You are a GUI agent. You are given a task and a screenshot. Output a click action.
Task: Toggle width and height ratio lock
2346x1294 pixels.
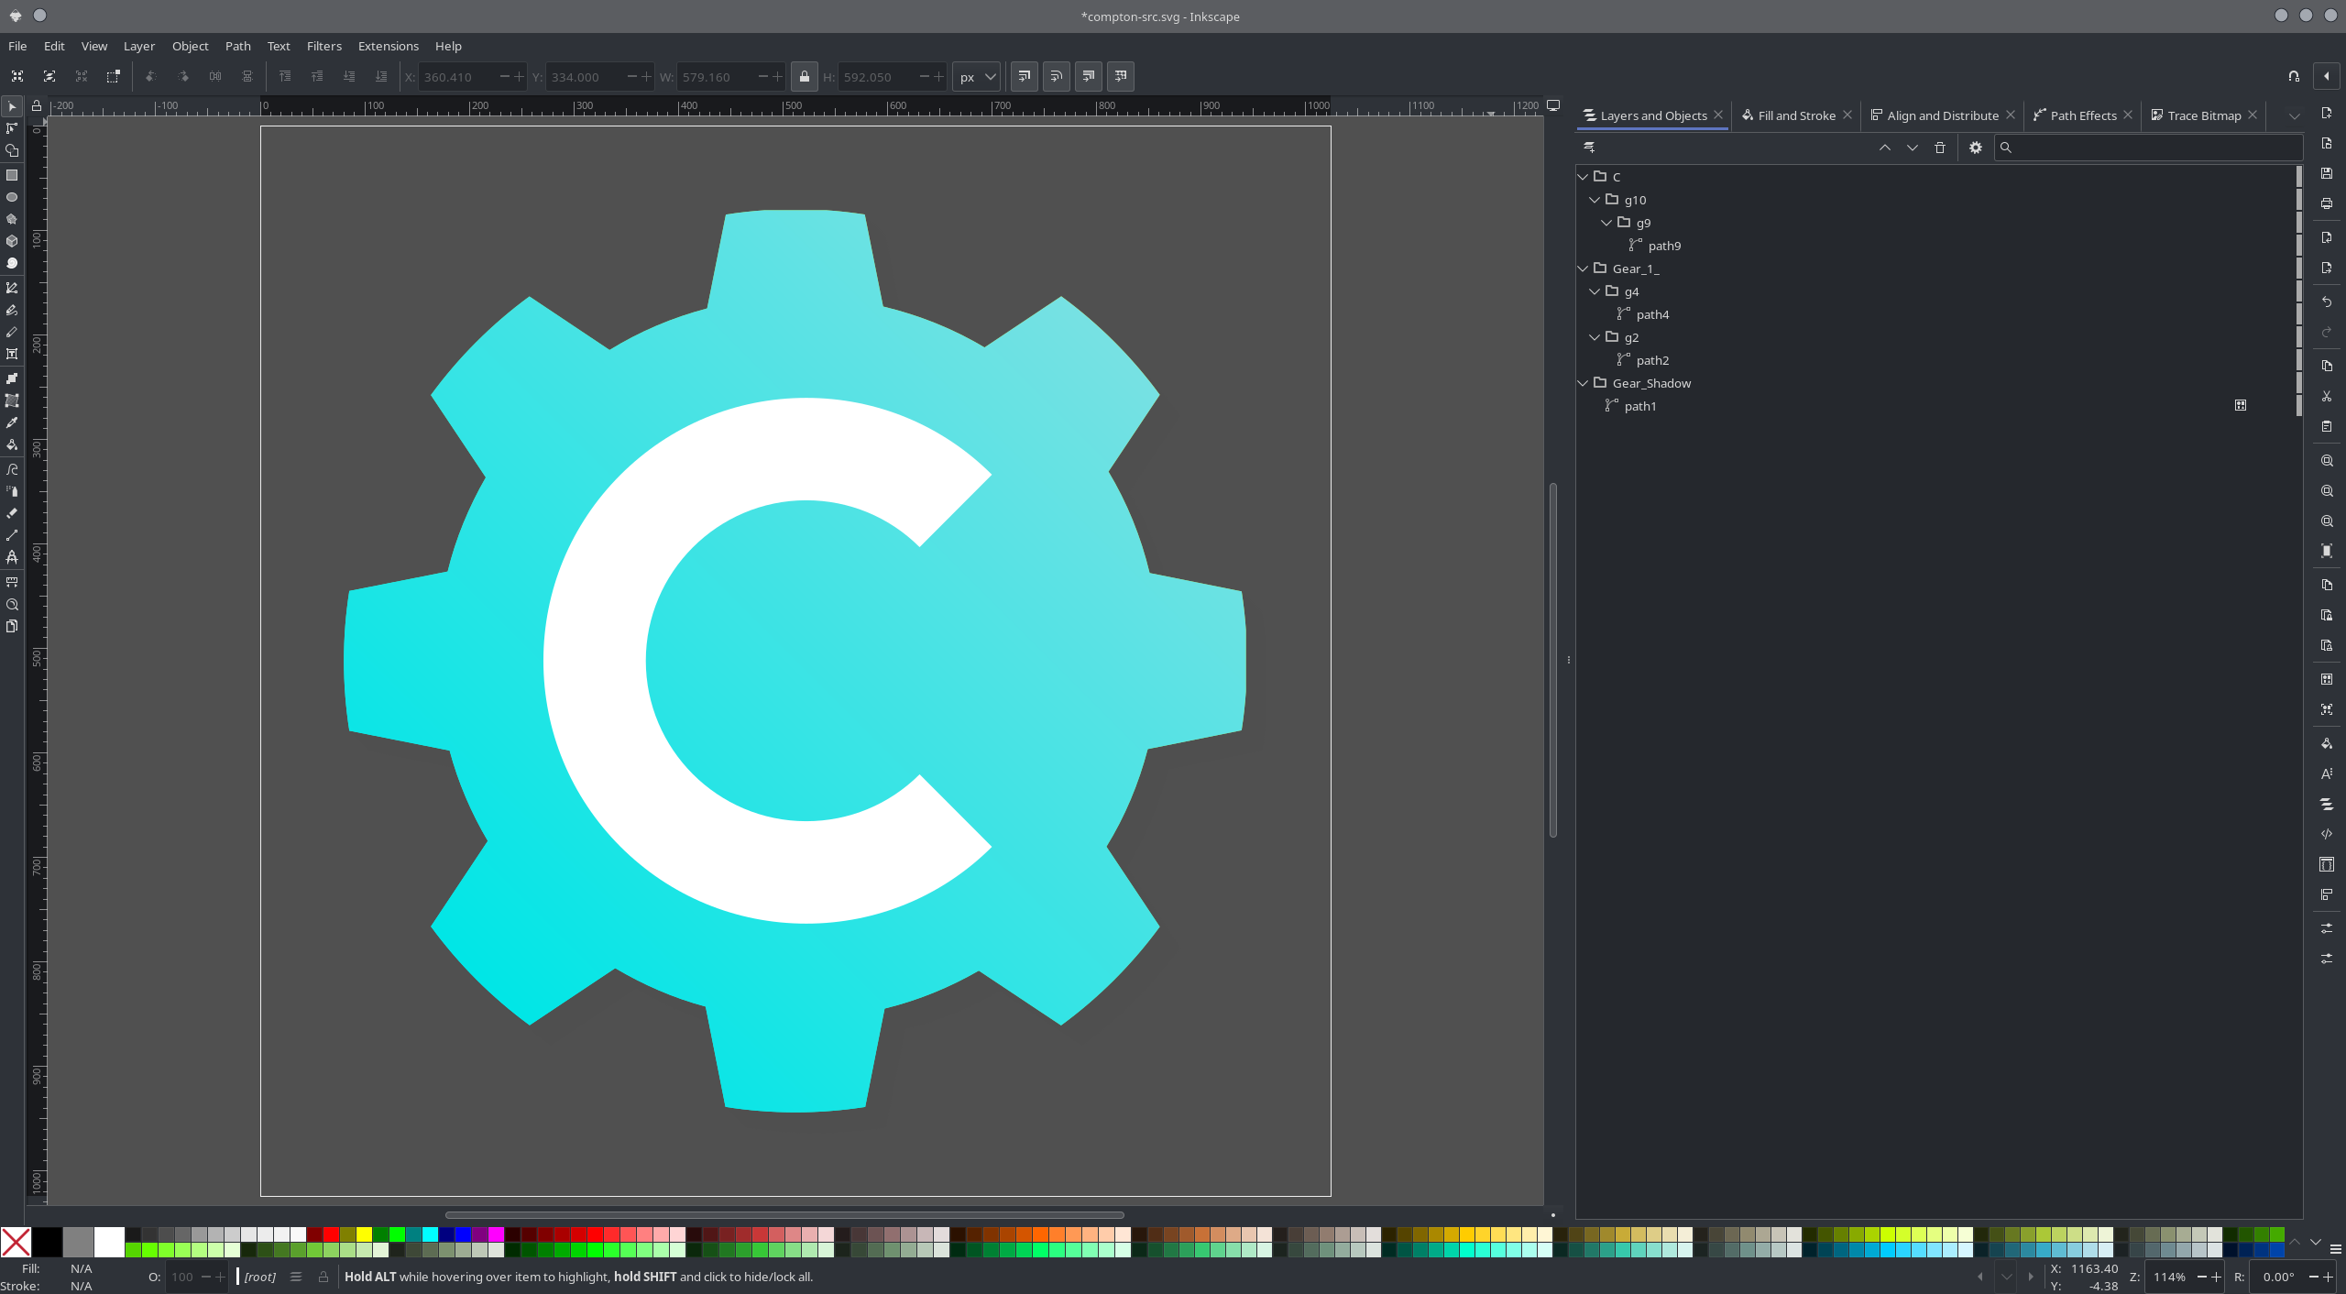tap(804, 77)
